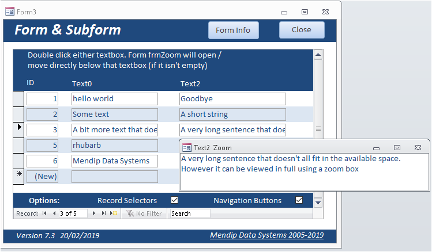Follow the Mendip Data Systems 2005-2019 link
432x252 pixels.
coord(266,235)
